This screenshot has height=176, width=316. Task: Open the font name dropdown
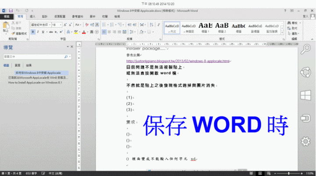pyautogui.click(x=50, y=25)
